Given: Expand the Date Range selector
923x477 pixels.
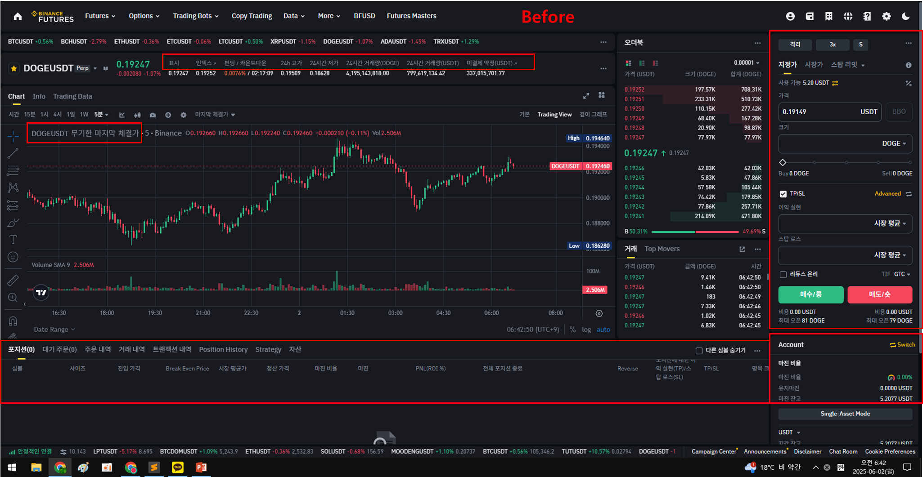Looking at the screenshot, I should [54, 330].
